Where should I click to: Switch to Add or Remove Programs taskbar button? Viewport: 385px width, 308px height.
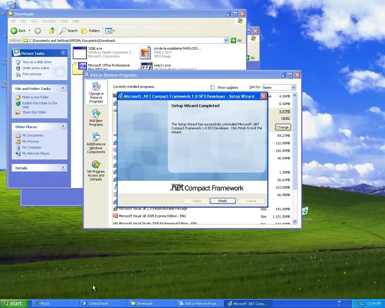pos(200,303)
